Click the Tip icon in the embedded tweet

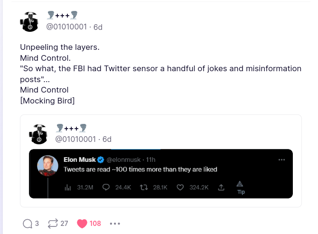[x=240, y=187]
